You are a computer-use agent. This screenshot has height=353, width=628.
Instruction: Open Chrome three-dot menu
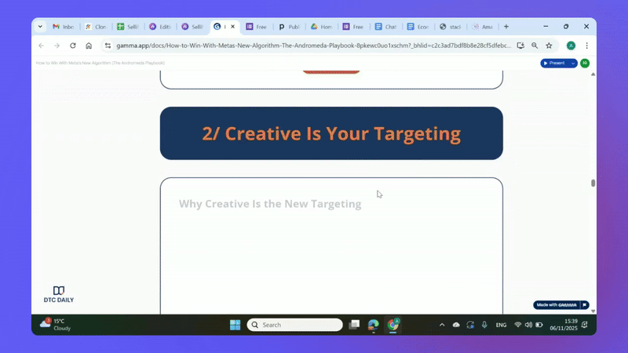click(586, 45)
